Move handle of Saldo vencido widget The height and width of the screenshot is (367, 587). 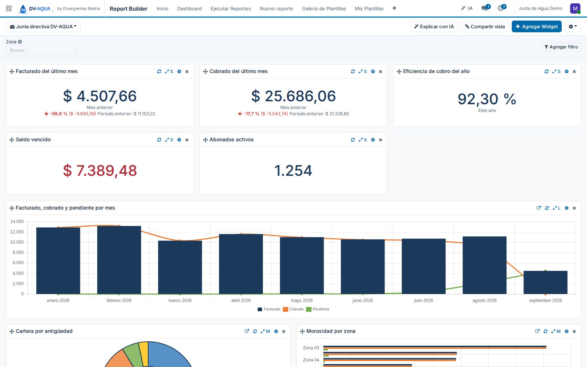point(12,140)
